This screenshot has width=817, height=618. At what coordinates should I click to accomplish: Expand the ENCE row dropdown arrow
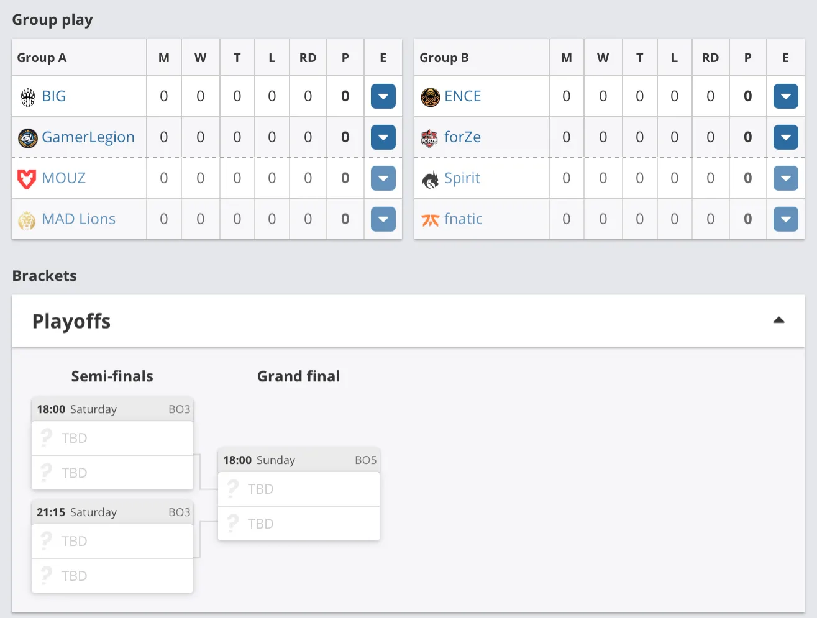click(786, 96)
